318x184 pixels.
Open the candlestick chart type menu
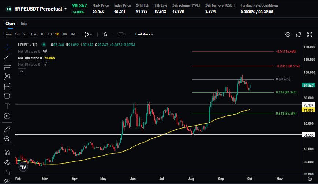88,34
